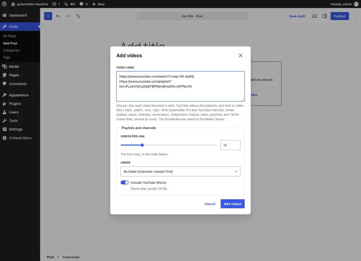Click the WordPress logo icon
This screenshot has height=261, width=361.
(4, 4)
